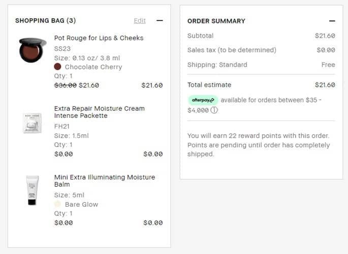Viewport: 348px width, 254px height.
Task: Click the Afterpay logo badge
Action: (203, 100)
